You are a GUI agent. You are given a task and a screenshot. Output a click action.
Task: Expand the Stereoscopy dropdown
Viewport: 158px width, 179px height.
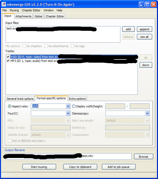click(147, 113)
